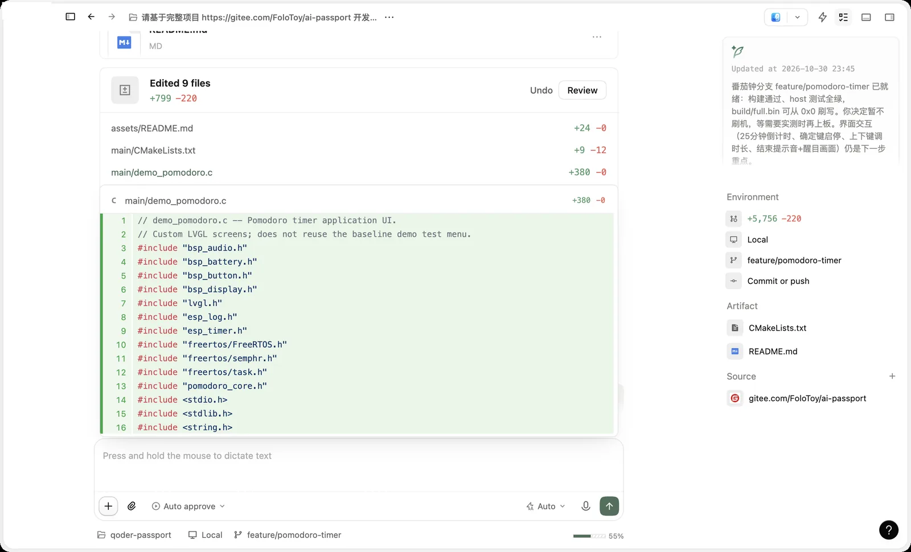This screenshot has width=911, height=552.
Task: Open README.md artifact
Action: click(762, 351)
